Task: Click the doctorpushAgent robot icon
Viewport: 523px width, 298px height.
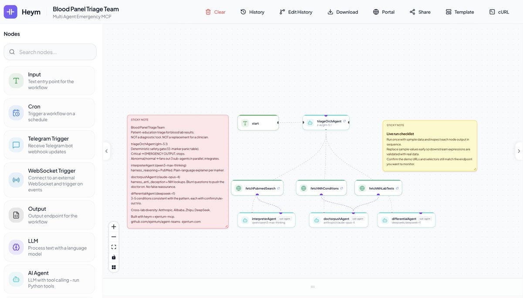Action: [x=316, y=220]
